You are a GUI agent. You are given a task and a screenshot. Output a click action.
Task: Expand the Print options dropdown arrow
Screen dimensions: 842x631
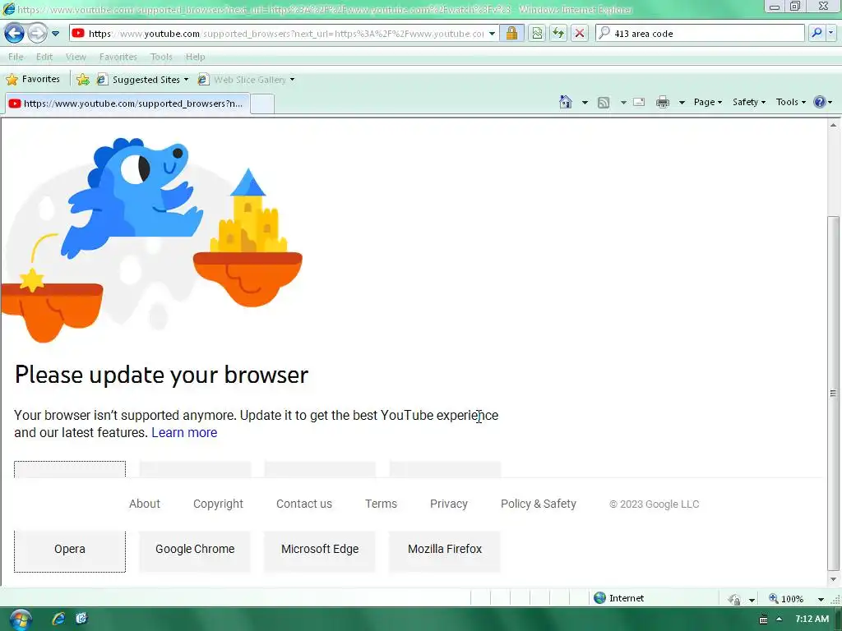[682, 102]
